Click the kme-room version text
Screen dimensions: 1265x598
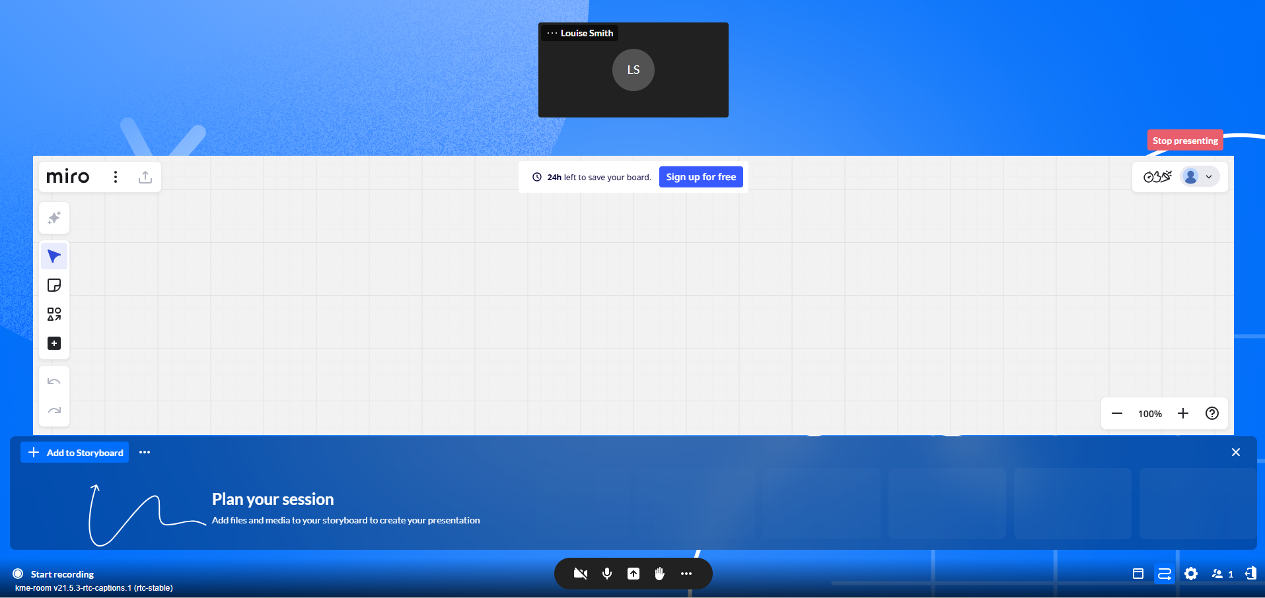[x=94, y=588]
